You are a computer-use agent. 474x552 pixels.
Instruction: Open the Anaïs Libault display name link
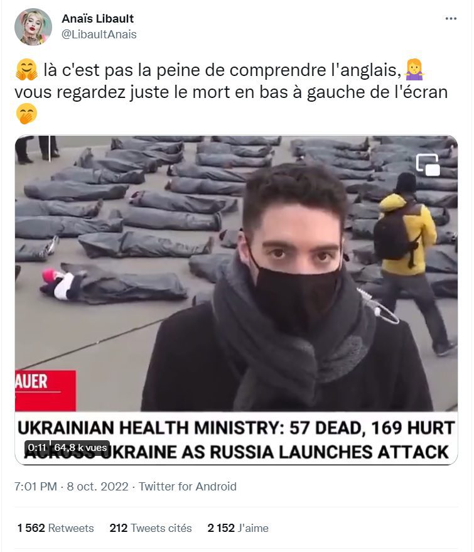click(98, 18)
